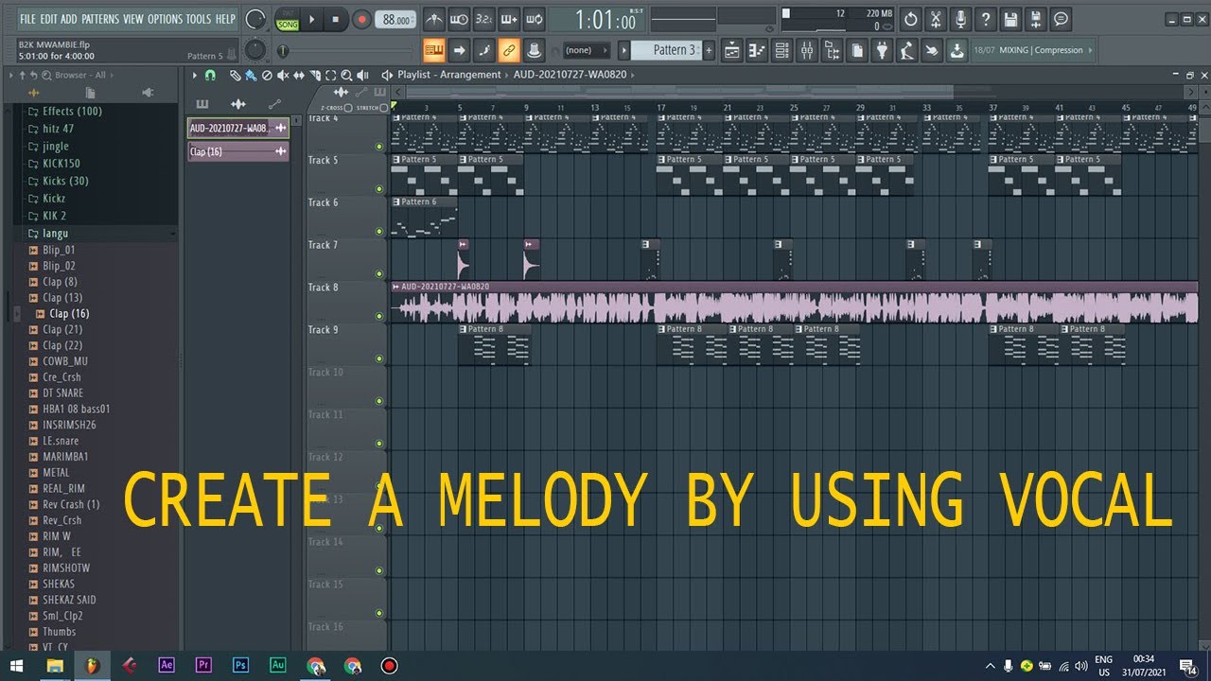This screenshot has width=1211, height=681.
Task: Open the FILE menu
Action: pos(27,19)
